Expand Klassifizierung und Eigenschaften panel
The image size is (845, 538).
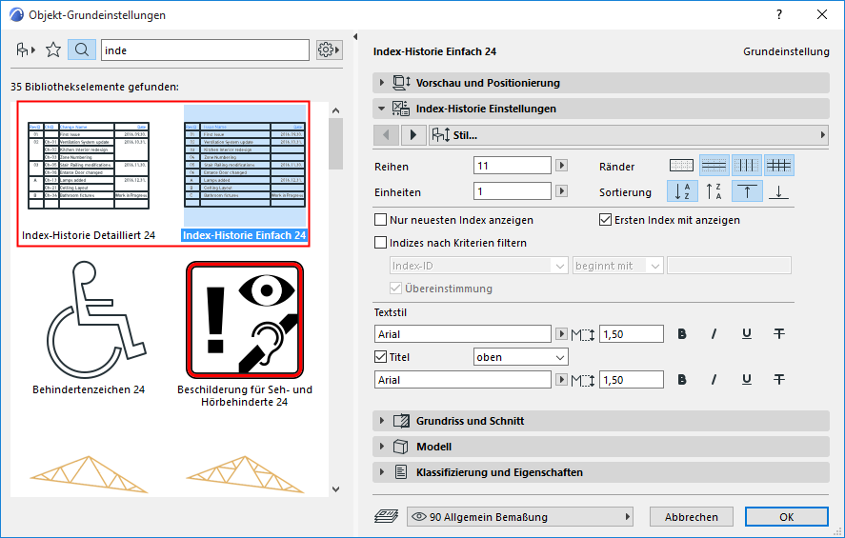click(601, 472)
